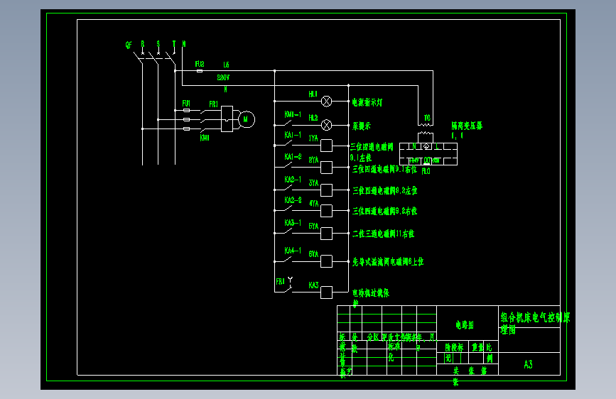
Task: Click the KM1-1 contact symbol
Action: coord(287,124)
